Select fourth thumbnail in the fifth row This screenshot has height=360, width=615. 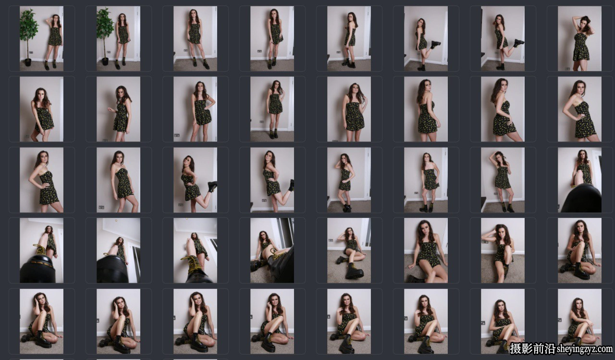pos(272,321)
